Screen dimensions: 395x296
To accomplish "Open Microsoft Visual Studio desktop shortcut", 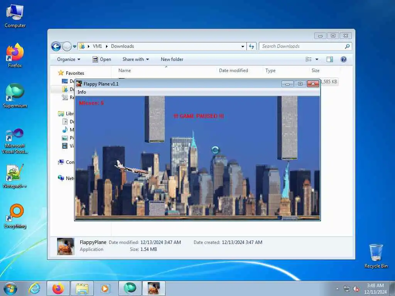I will pyautogui.click(x=15, y=141).
